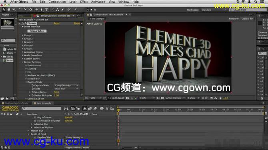Image resolution: width=268 pixels, height=150 pixels.
Task: Collapse Render Settings section
Action: click(x=22, y=62)
